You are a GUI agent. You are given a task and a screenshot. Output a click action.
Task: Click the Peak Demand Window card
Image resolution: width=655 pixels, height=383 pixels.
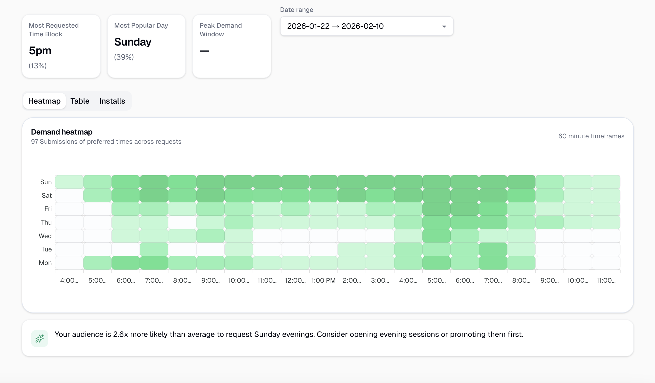pyautogui.click(x=232, y=46)
